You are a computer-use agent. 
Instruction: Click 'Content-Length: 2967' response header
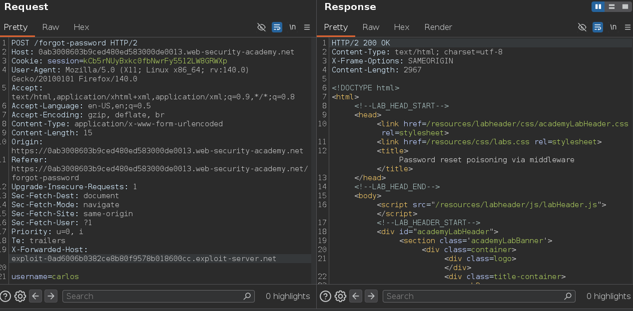377,70
